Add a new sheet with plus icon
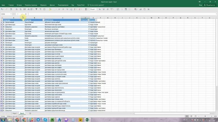The width and height of the screenshot is (218, 122). [30, 114]
